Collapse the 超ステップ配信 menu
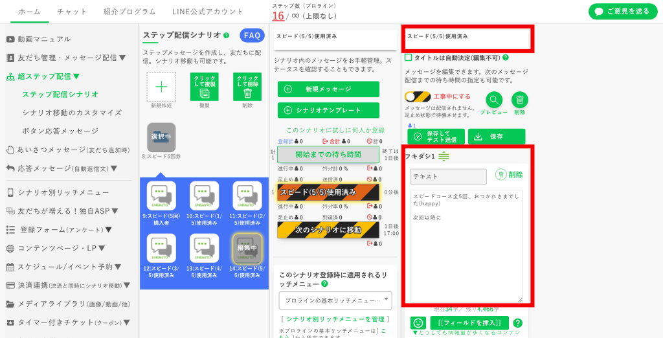 point(43,76)
